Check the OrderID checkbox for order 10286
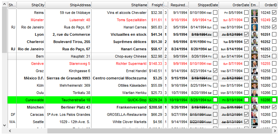 (x=274, y=100)
